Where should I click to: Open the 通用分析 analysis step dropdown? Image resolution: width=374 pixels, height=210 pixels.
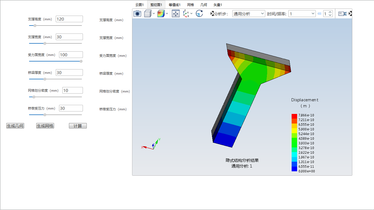(x=249, y=14)
